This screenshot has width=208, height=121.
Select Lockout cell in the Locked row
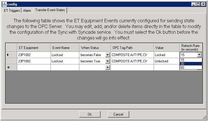(65, 55)
